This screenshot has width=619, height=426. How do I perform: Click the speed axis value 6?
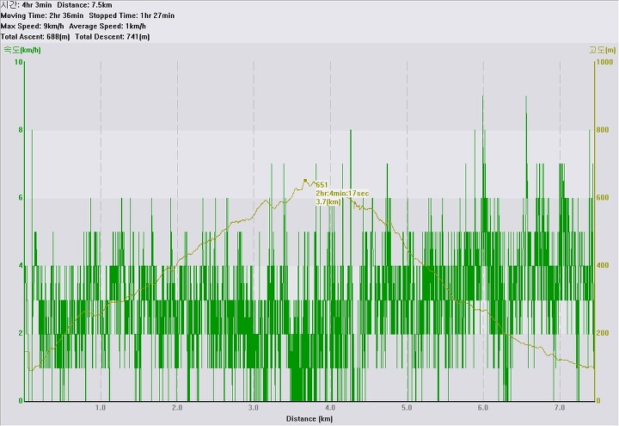click(x=21, y=198)
